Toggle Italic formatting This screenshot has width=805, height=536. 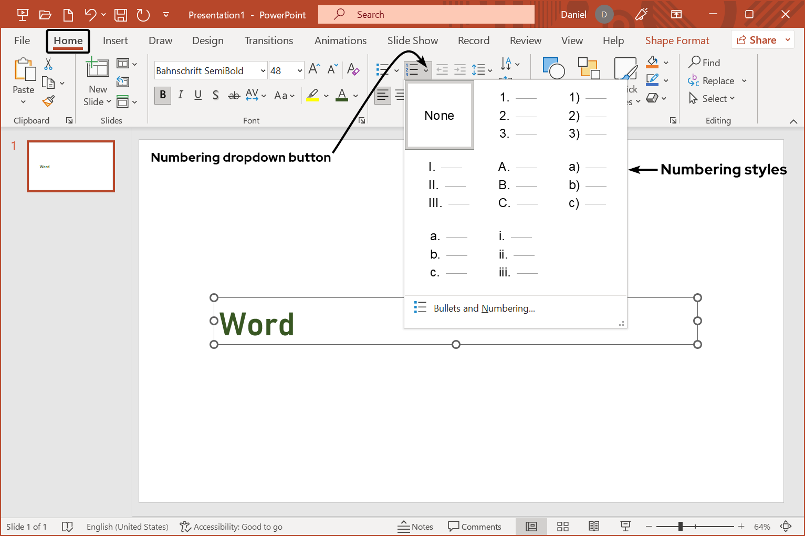(180, 95)
